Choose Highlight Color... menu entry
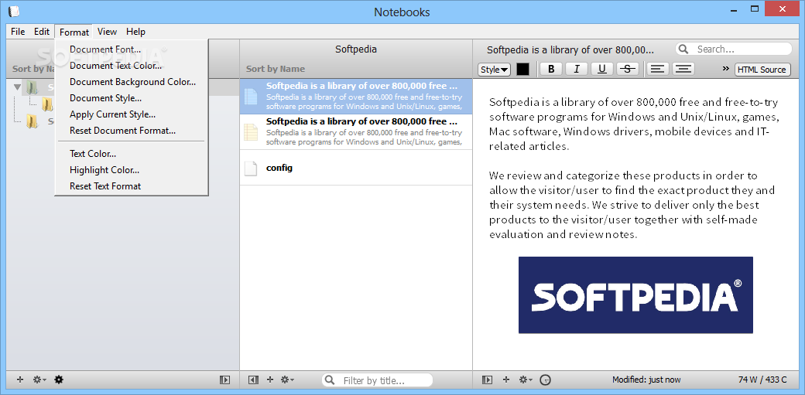Screen dimensions: 805x395 131,170
